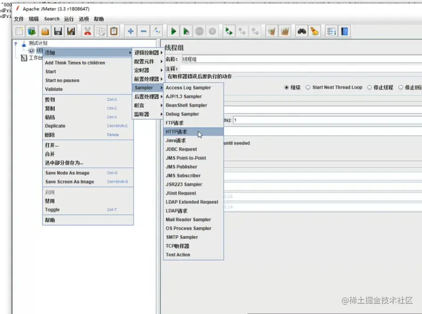422x314 pixels.
Task: Open the 选项 menu
Action: click(84, 19)
